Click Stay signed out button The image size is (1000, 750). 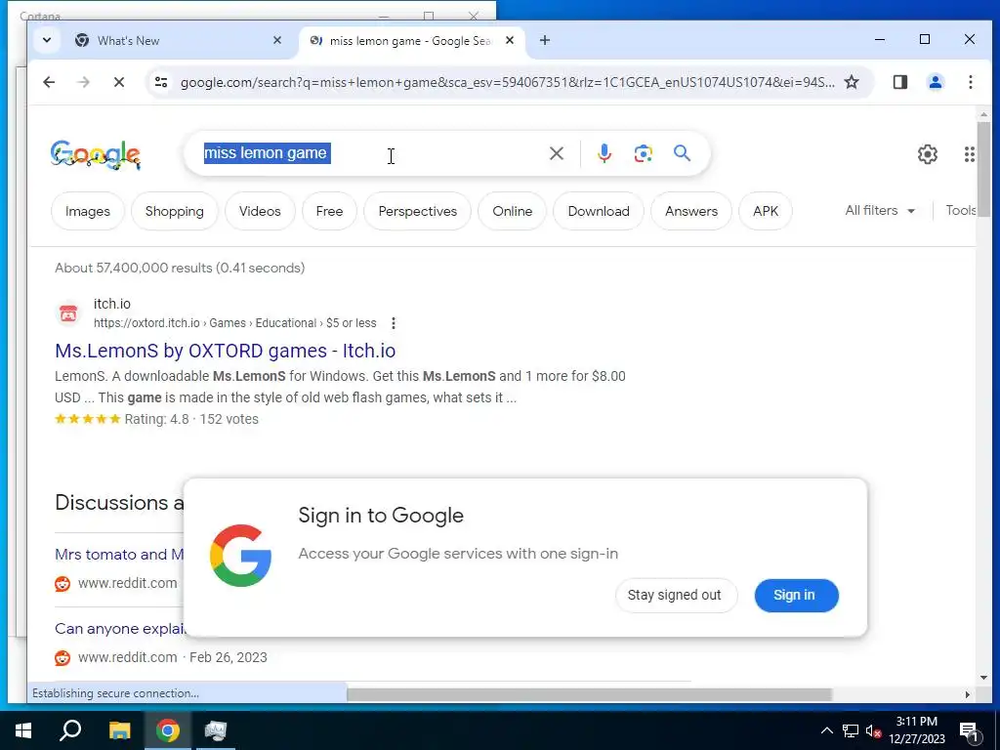pos(676,595)
